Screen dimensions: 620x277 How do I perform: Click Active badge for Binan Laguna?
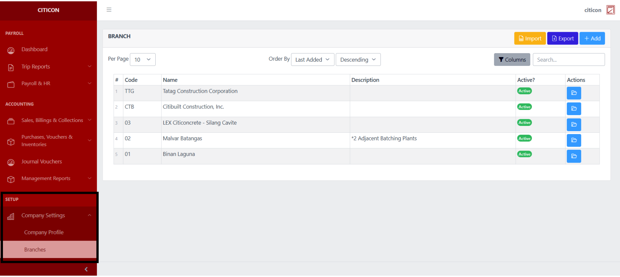click(x=524, y=154)
